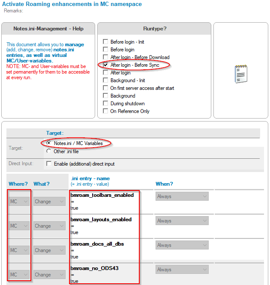Open Change dropdown in bmroam_docs_all_dbs row

pyautogui.click(x=49, y=250)
